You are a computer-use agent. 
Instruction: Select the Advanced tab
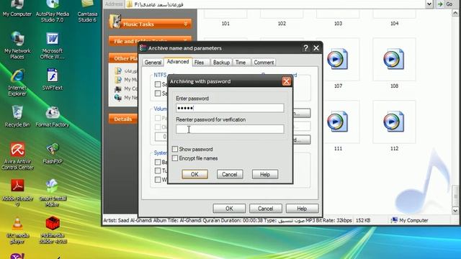coord(178,62)
